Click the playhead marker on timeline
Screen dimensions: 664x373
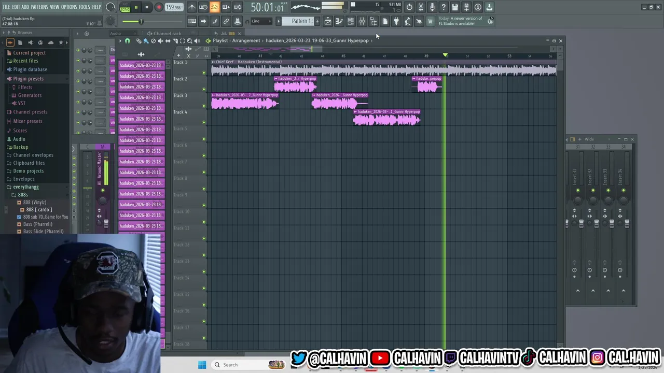[445, 55]
